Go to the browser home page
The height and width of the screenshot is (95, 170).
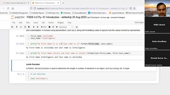[x=13, y=8]
